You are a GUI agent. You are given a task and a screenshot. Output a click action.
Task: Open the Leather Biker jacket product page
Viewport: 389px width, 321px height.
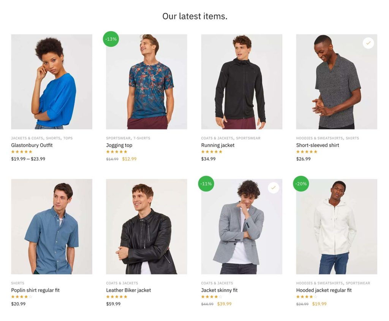click(x=128, y=290)
